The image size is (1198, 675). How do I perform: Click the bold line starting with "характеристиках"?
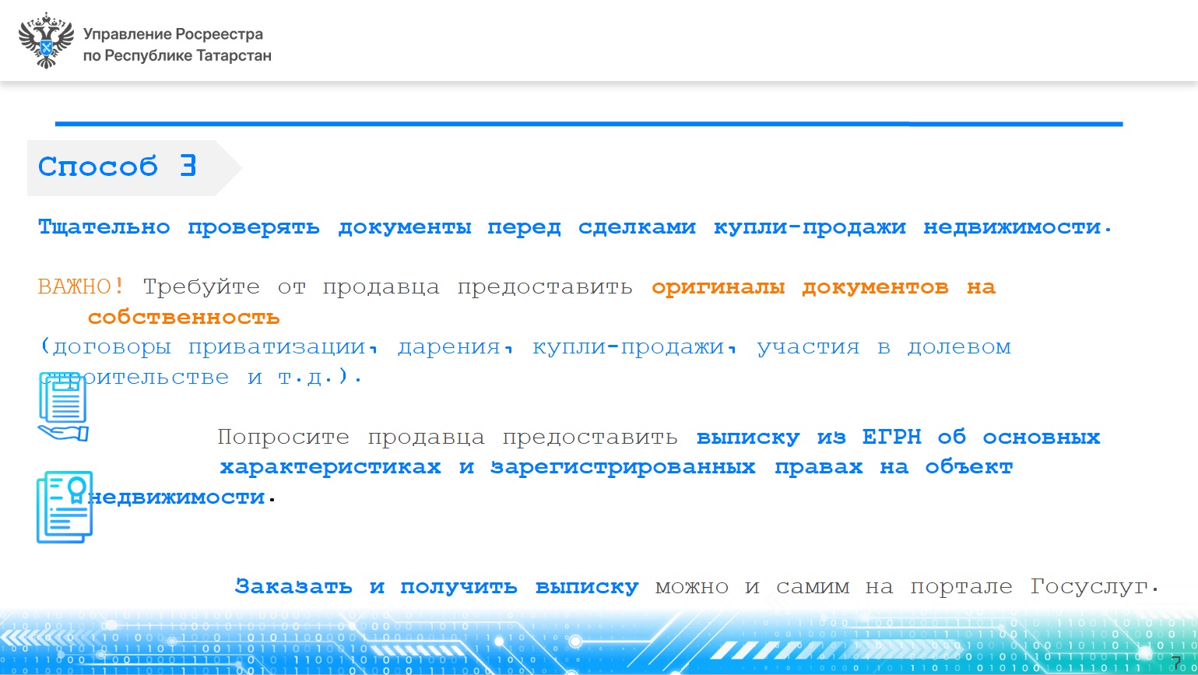(x=615, y=467)
